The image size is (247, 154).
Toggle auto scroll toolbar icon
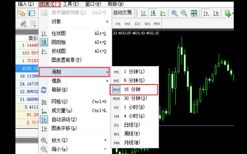(x=206, y=13)
